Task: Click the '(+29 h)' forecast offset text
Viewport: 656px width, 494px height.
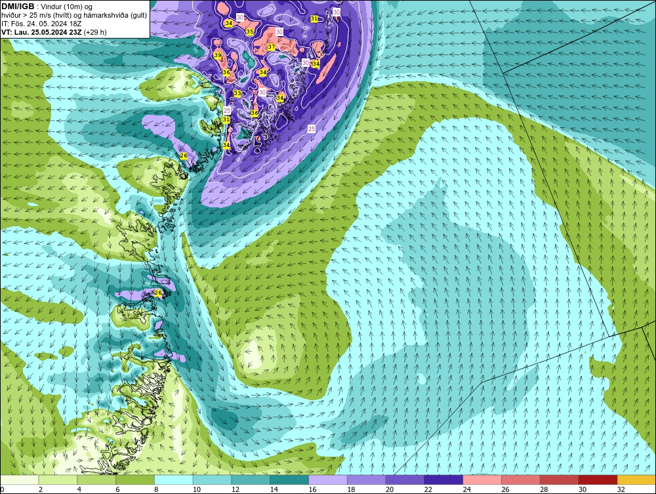Action: click(x=95, y=31)
